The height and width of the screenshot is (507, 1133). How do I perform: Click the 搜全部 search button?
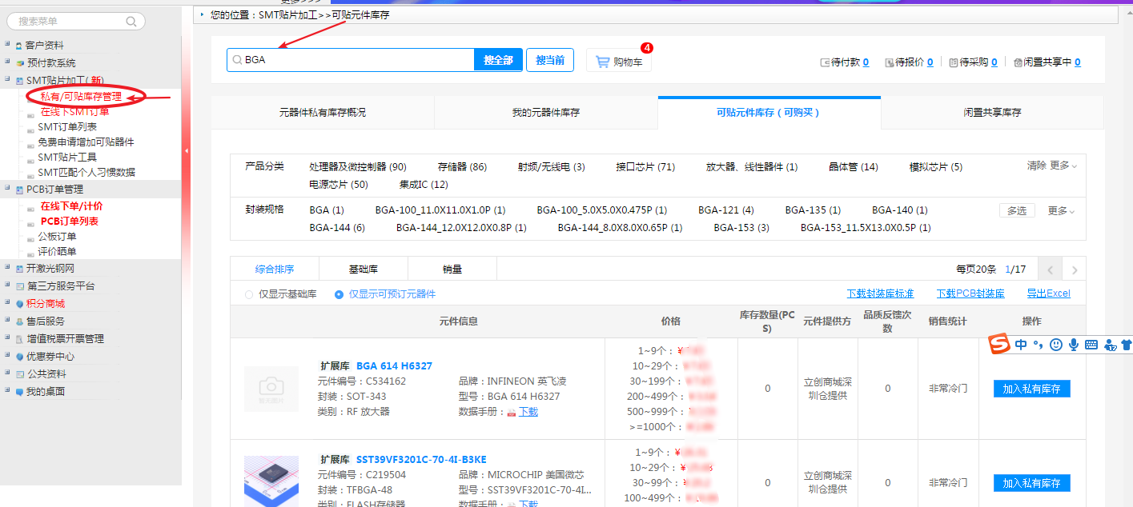[498, 60]
